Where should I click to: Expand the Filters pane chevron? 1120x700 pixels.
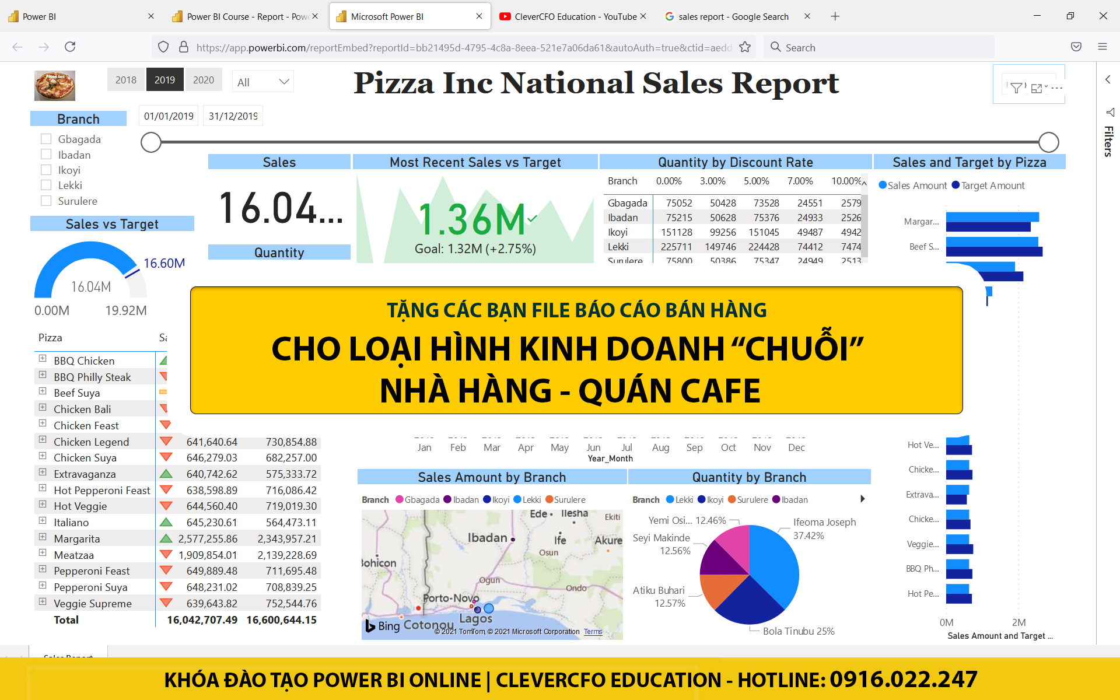(1108, 79)
